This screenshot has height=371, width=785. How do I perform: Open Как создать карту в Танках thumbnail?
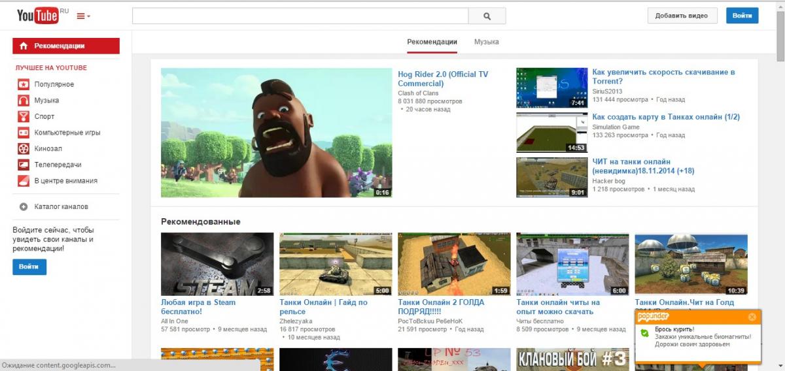pyautogui.click(x=551, y=133)
